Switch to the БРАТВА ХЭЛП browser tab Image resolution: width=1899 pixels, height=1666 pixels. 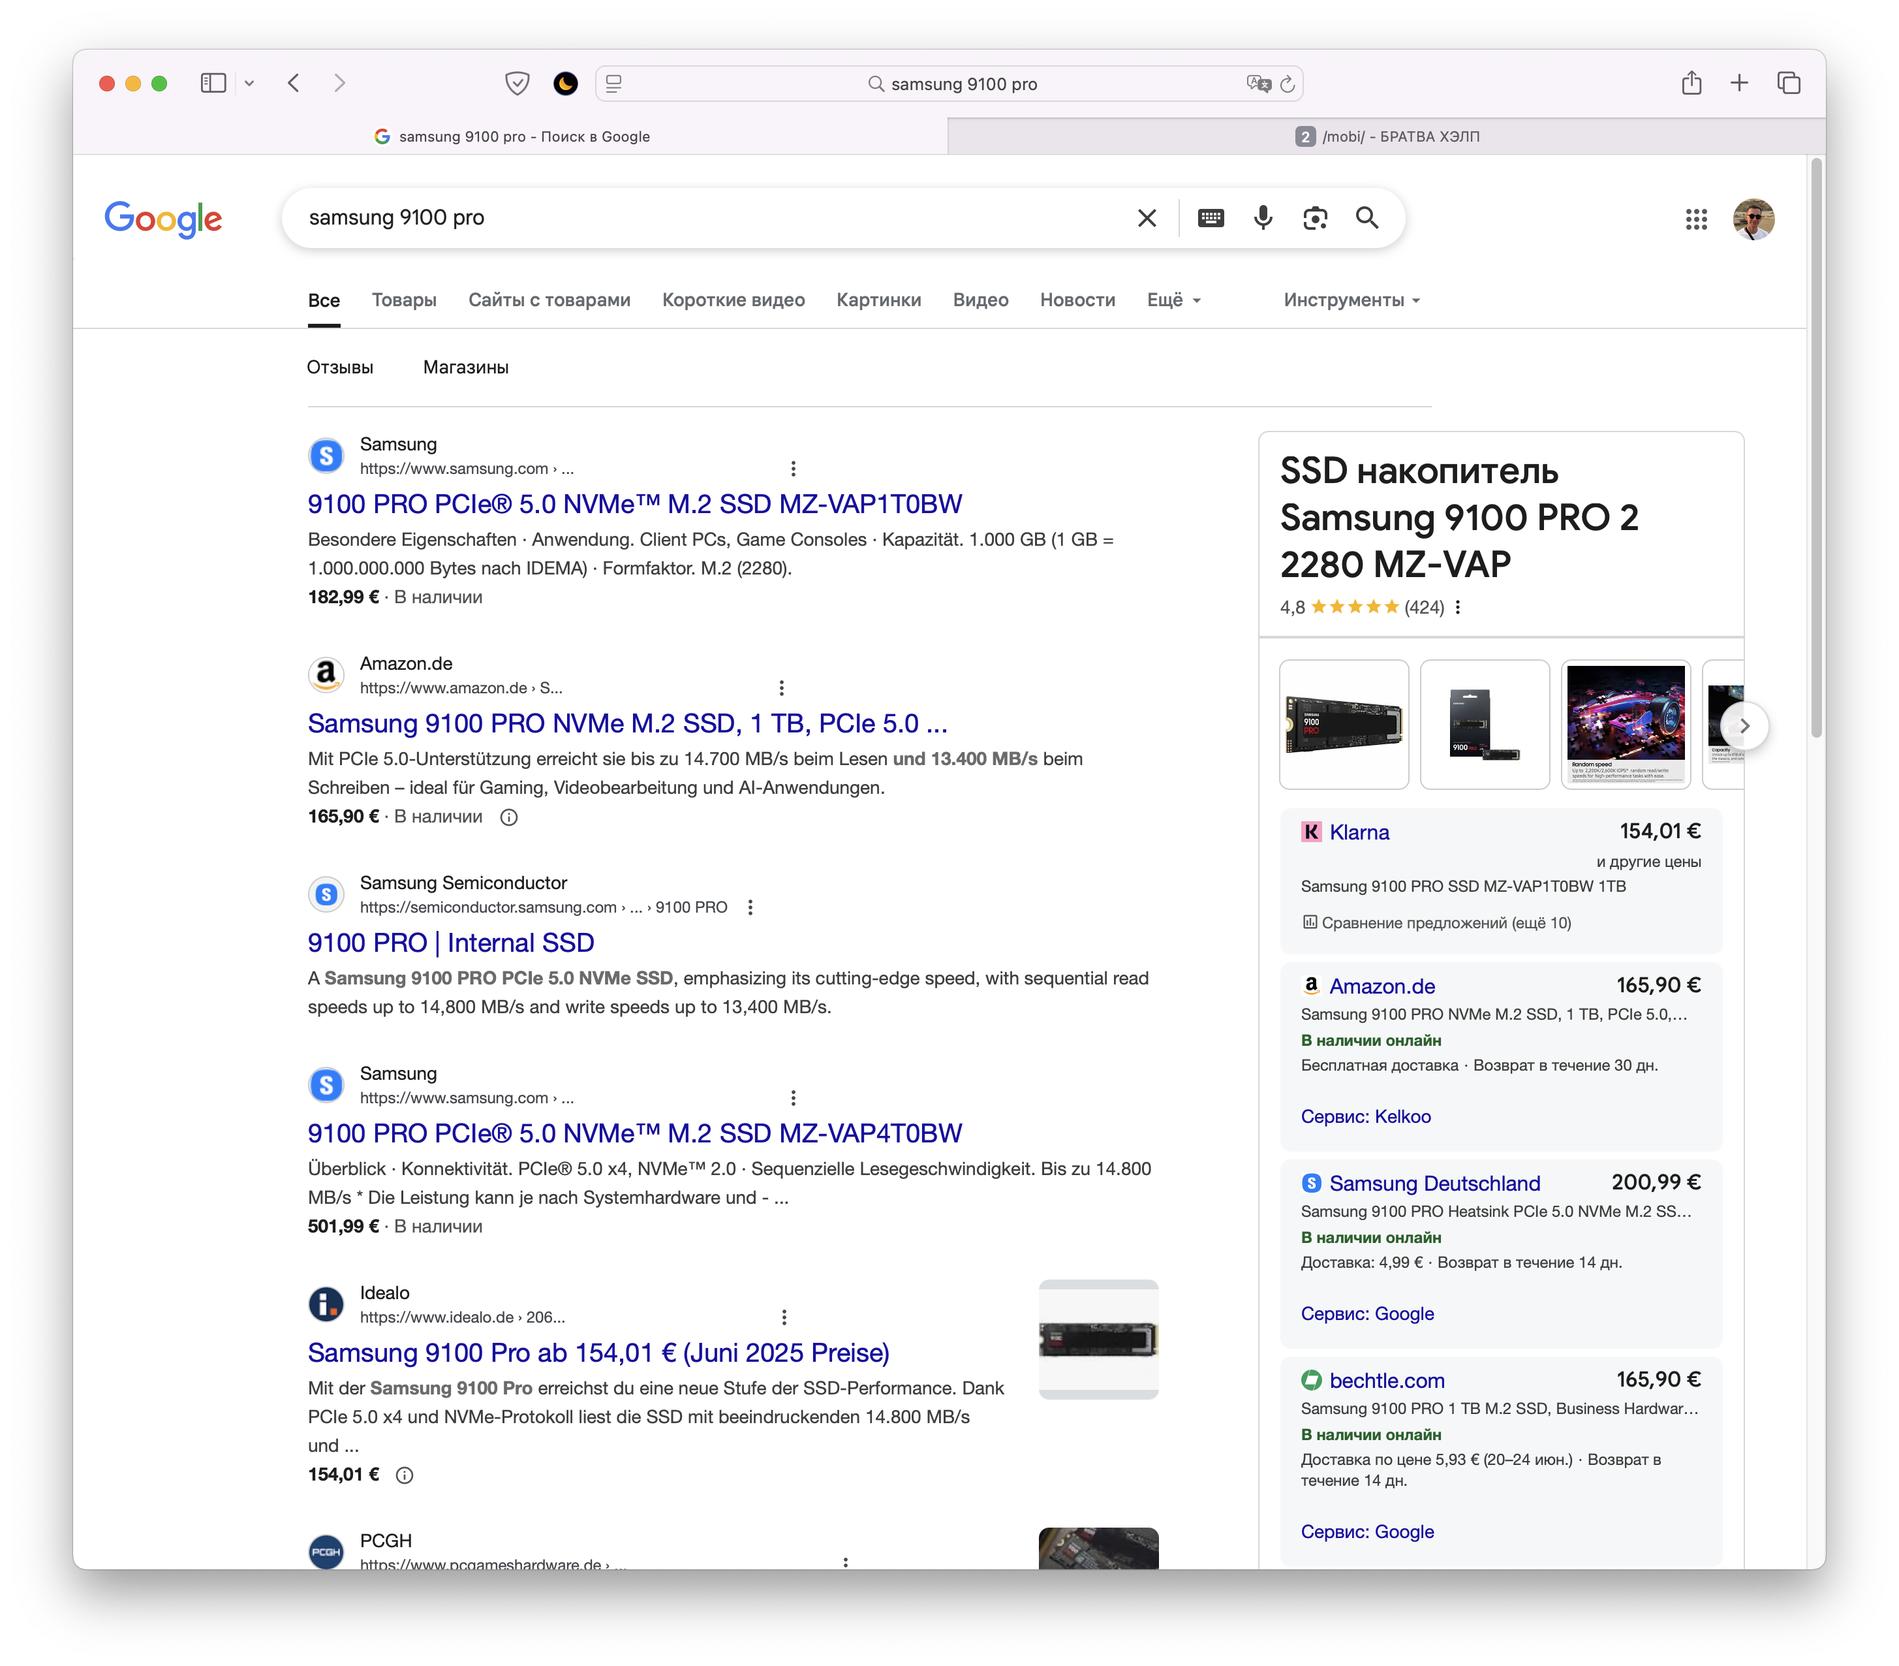pos(1386,136)
